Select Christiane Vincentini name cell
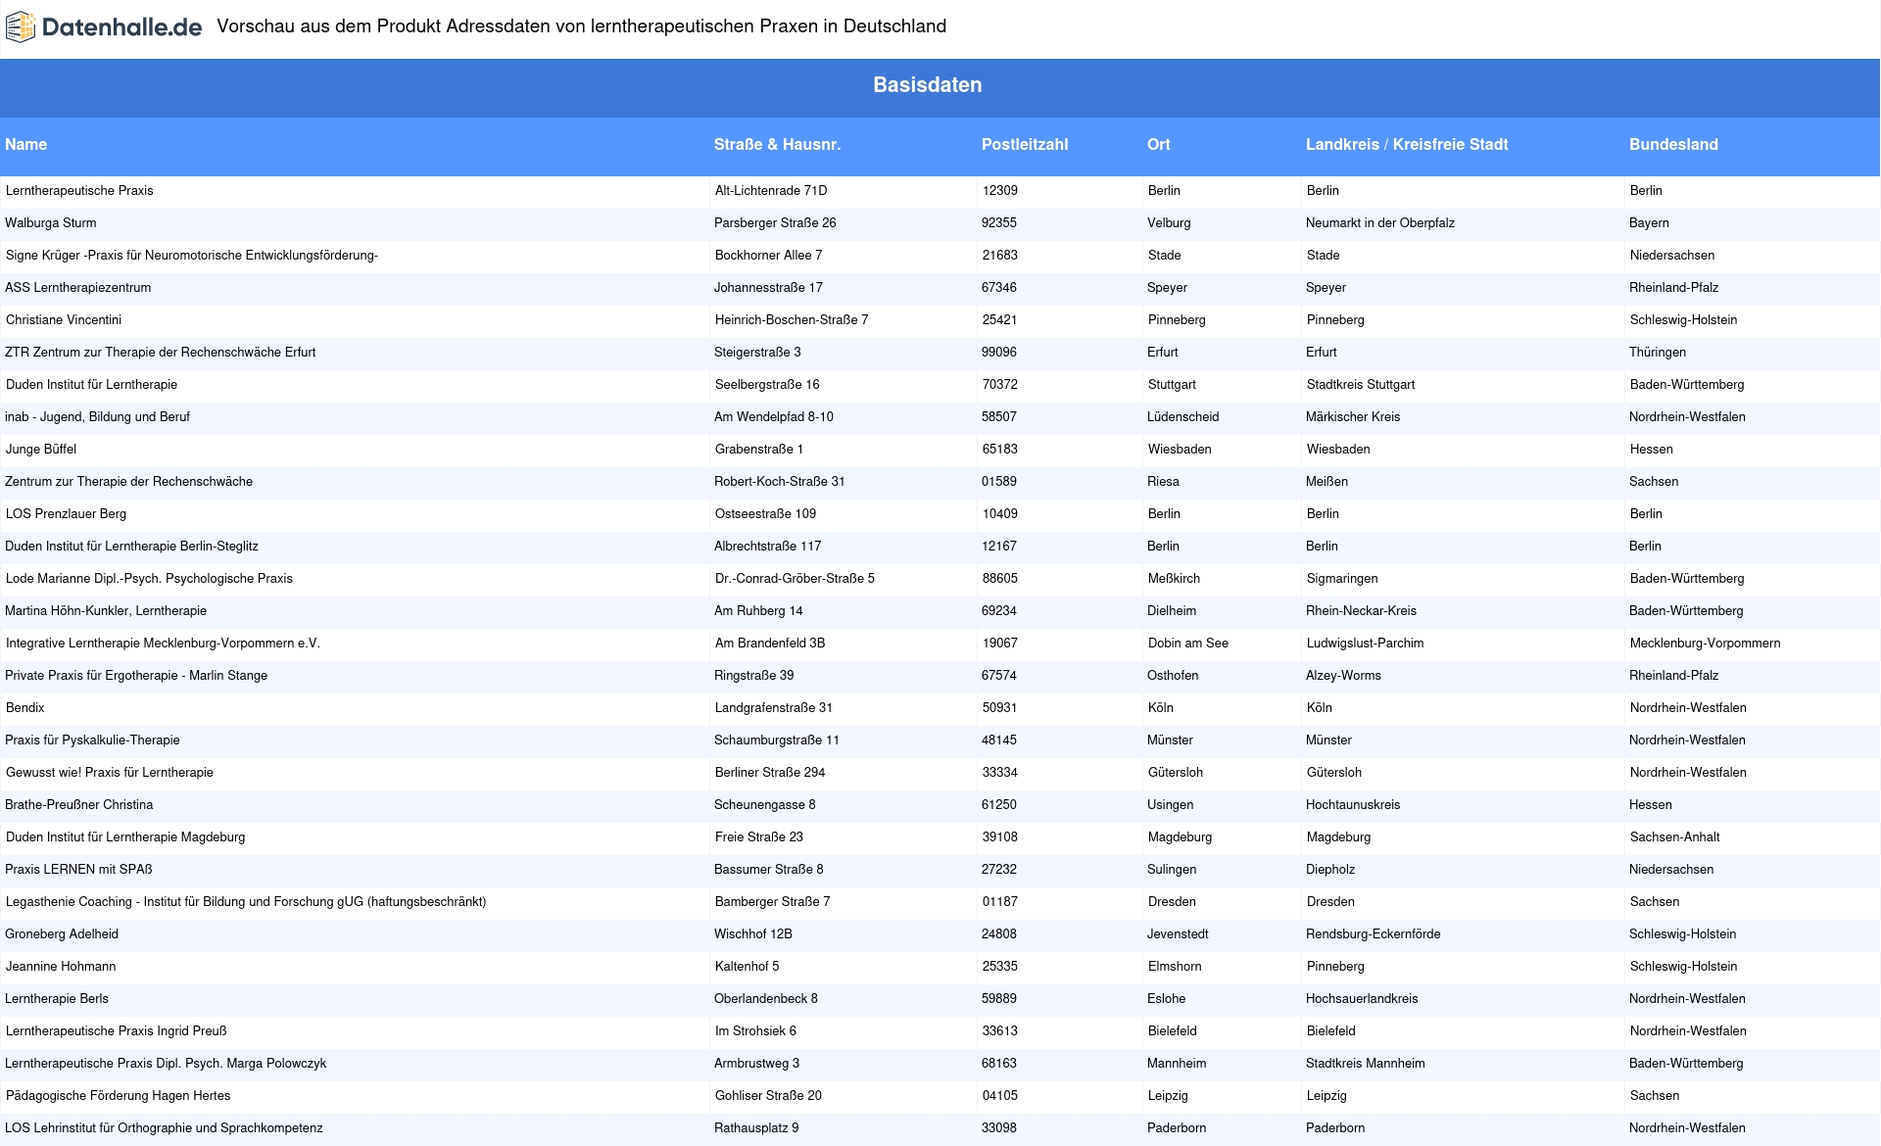 tap(64, 320)
